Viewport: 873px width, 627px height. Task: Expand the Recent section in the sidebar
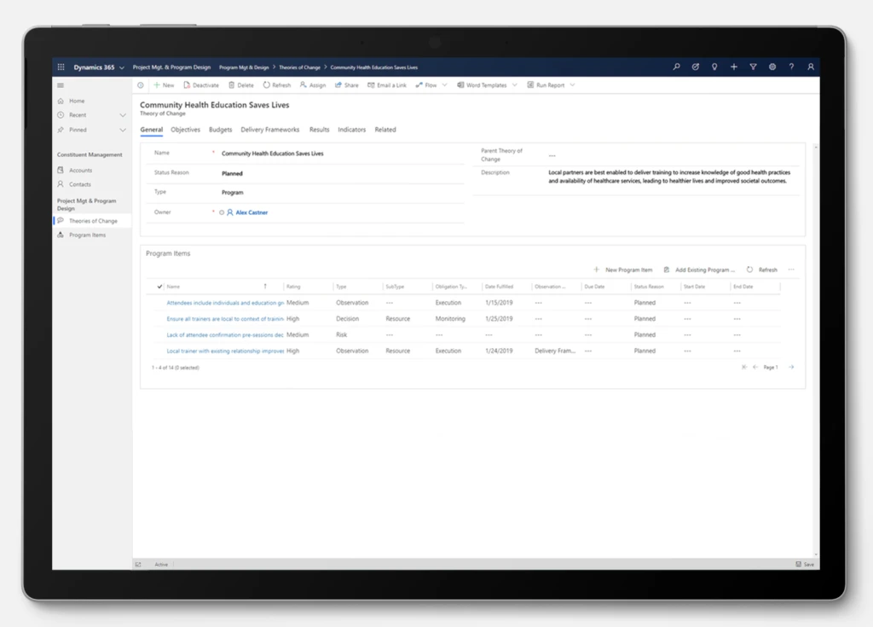[x=80, y=114]
